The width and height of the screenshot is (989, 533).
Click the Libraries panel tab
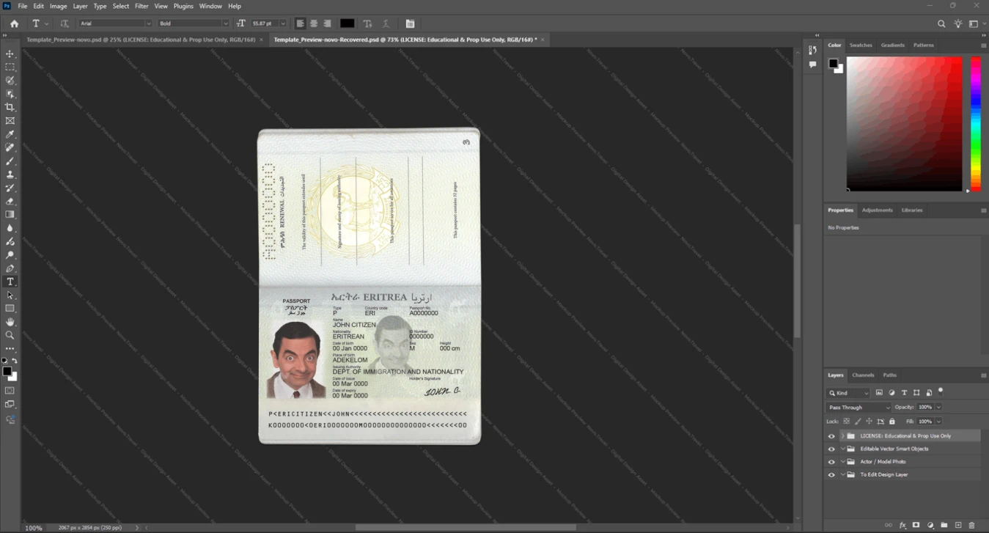(912, 210)
